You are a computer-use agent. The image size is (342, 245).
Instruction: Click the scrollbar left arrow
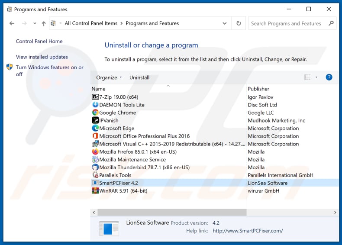point(94,213)
